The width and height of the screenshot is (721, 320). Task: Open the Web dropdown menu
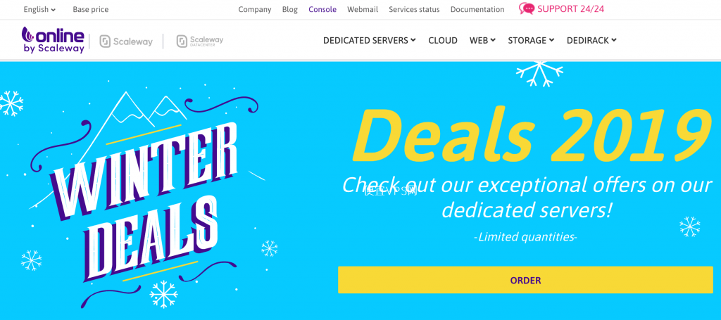482,40
